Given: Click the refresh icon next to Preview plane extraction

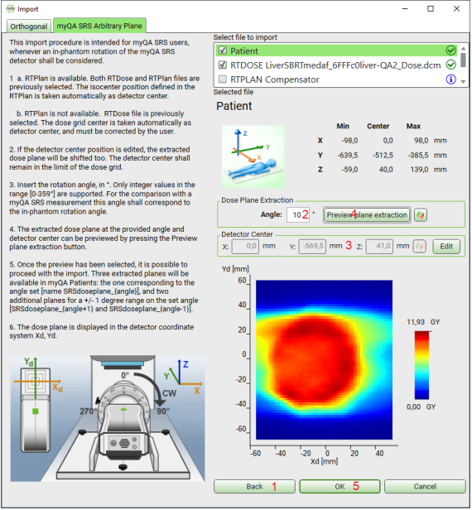Looking at the screenshot, I should click(421, 215).
